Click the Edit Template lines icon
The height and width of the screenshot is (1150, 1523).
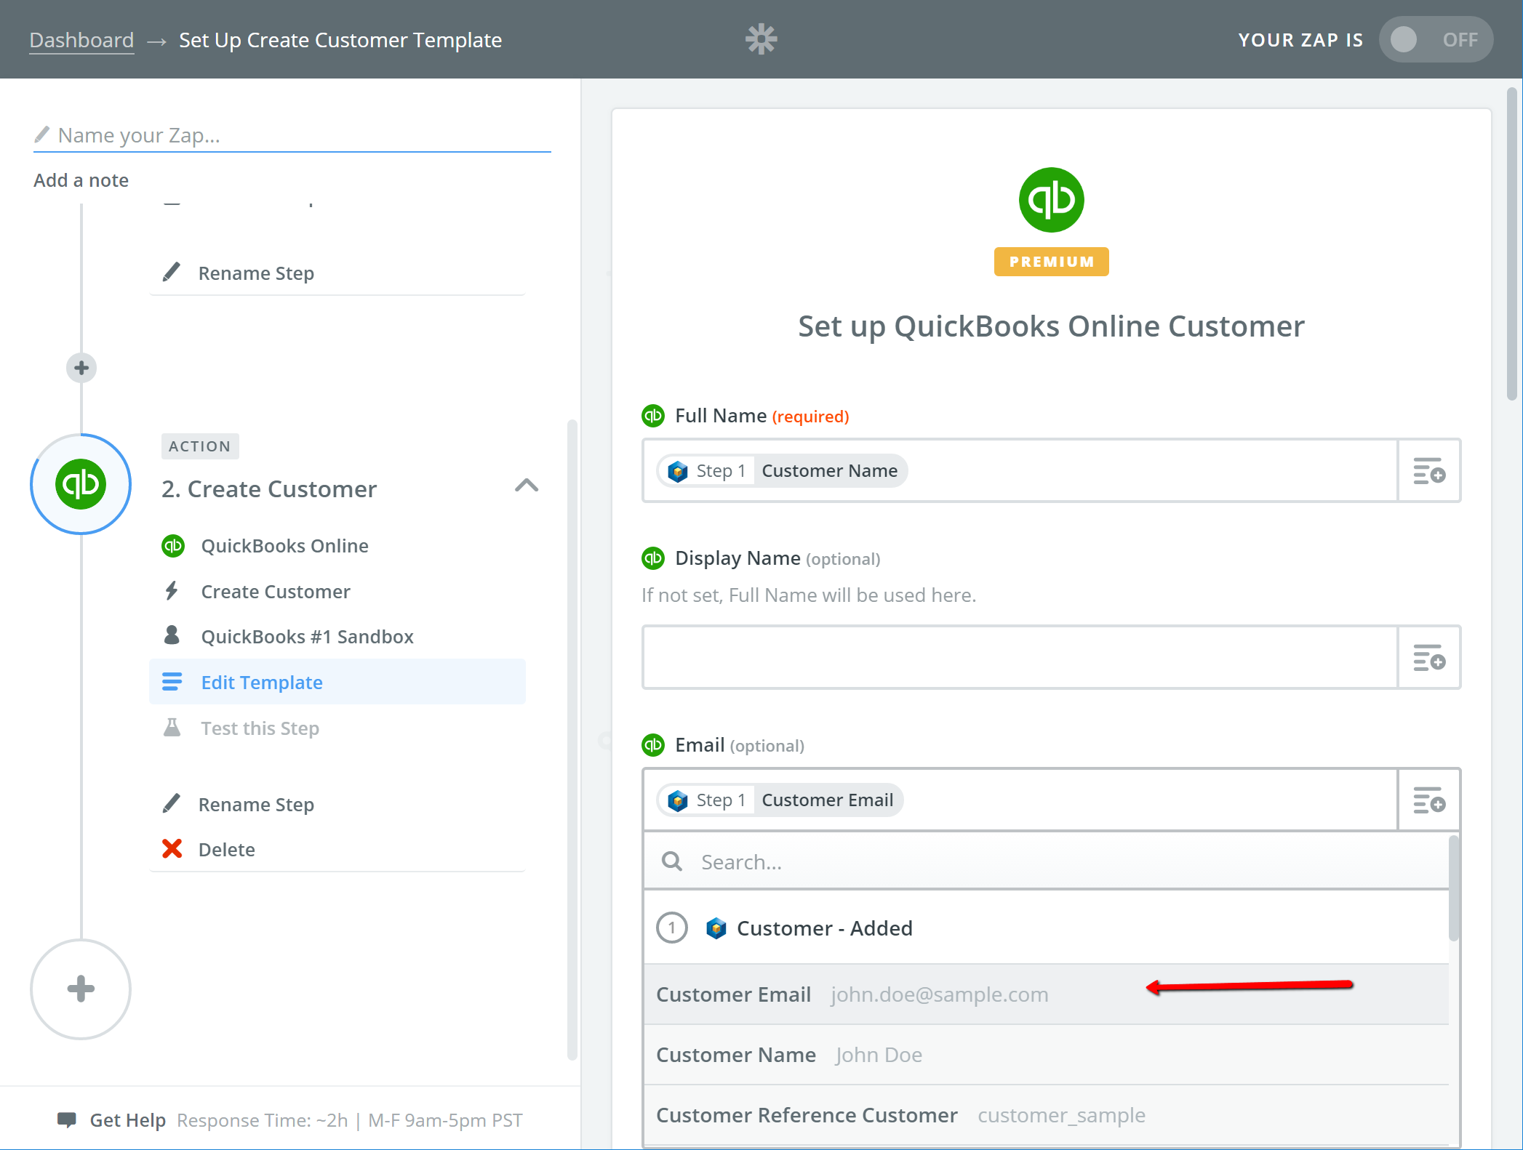pyautogui.click(x=172, y=682)
